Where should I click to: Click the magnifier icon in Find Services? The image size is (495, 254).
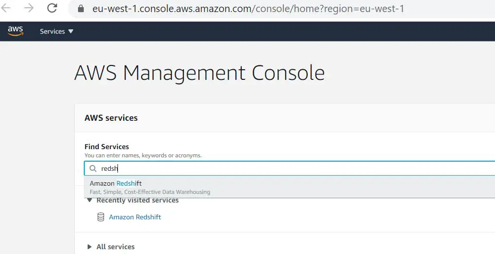pos(93,168)
